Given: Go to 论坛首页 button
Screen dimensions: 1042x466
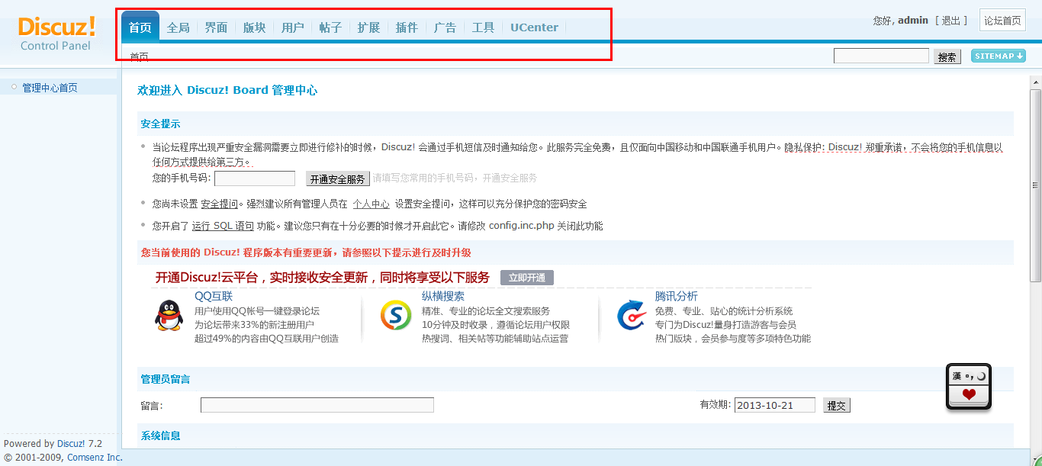Looking at the screenshot, I should tap(1002, 21).
